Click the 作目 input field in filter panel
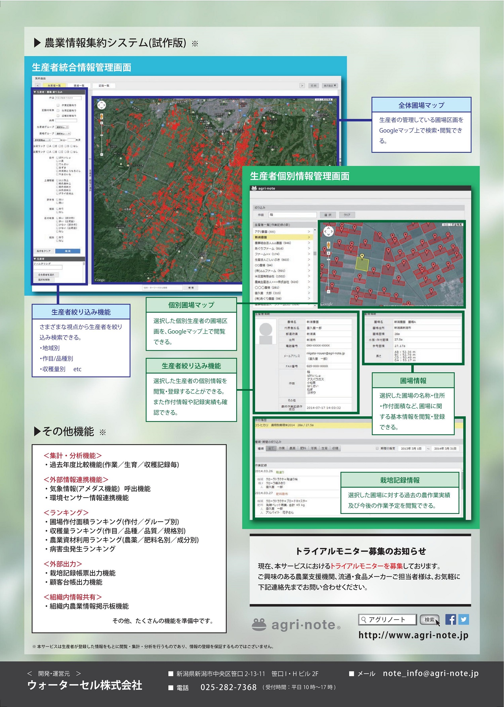Image resolution: width=504 pixels, height=707 pixels. [x=68, y=98]
